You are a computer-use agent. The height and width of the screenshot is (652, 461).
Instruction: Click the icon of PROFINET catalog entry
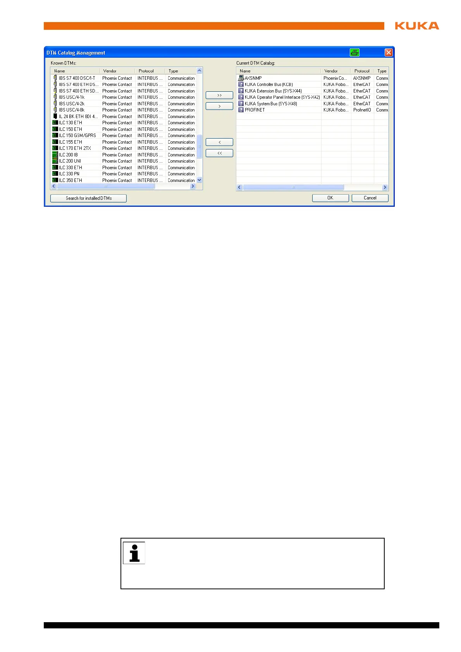point(241,110)
